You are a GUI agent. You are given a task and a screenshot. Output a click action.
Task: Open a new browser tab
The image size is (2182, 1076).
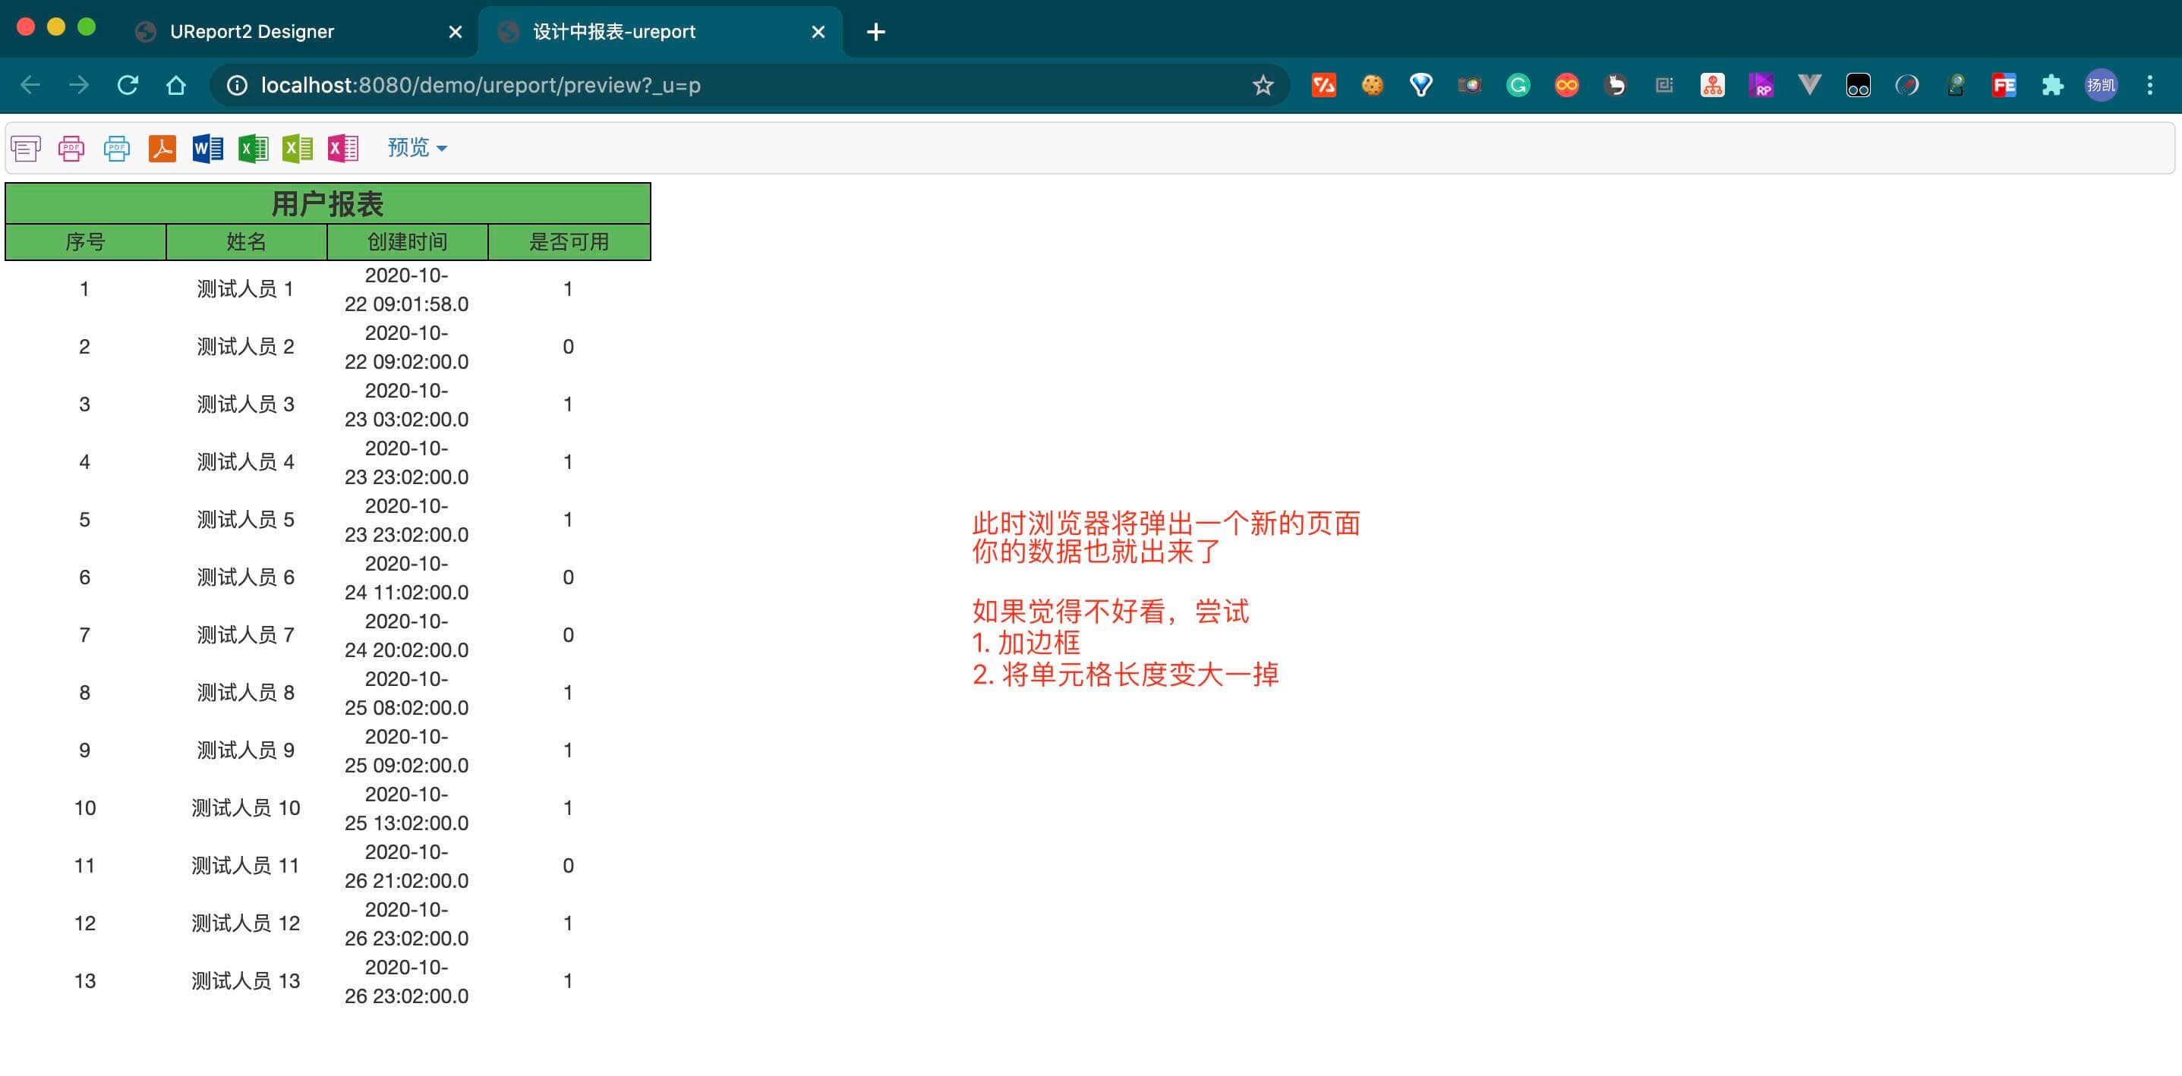pyautogui.click(x=876, y=32)
